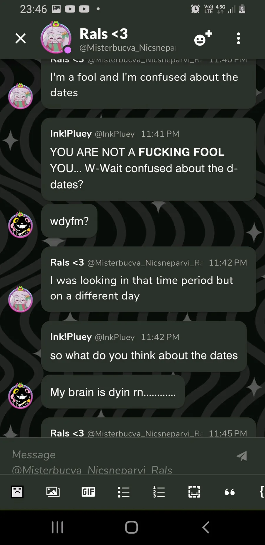
Task: Insert a numbered list
Action: tap(159, 492)
